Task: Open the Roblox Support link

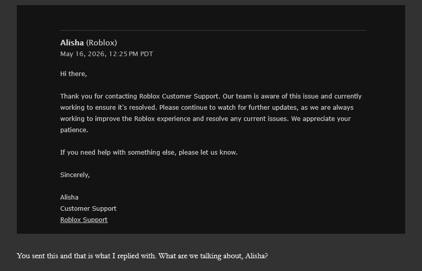Action: pyautogui.click(x=84, y=220)
